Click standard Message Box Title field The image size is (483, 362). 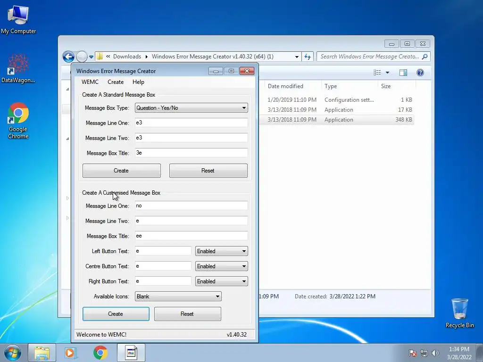(x=192, y=153)
